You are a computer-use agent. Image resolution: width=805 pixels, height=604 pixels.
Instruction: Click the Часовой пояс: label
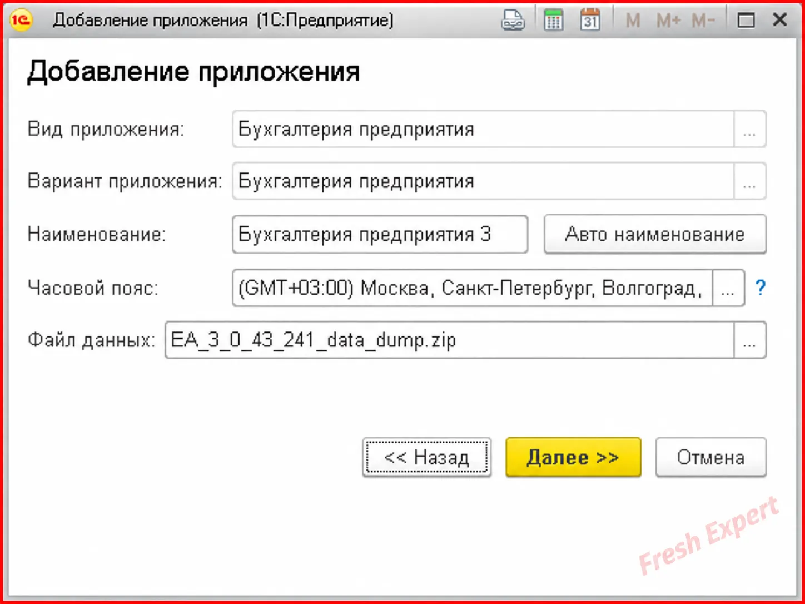coord(93,288)
